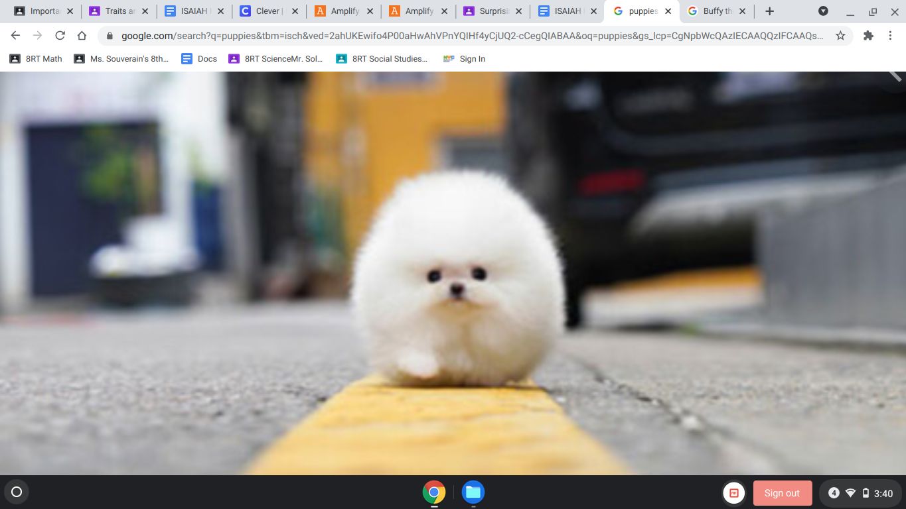Reload the current page
Viewport: 906px width, 509px height.
click(60, 36)
